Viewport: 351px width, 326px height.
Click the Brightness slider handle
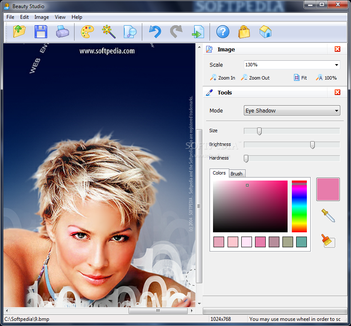tap(312, 145)
